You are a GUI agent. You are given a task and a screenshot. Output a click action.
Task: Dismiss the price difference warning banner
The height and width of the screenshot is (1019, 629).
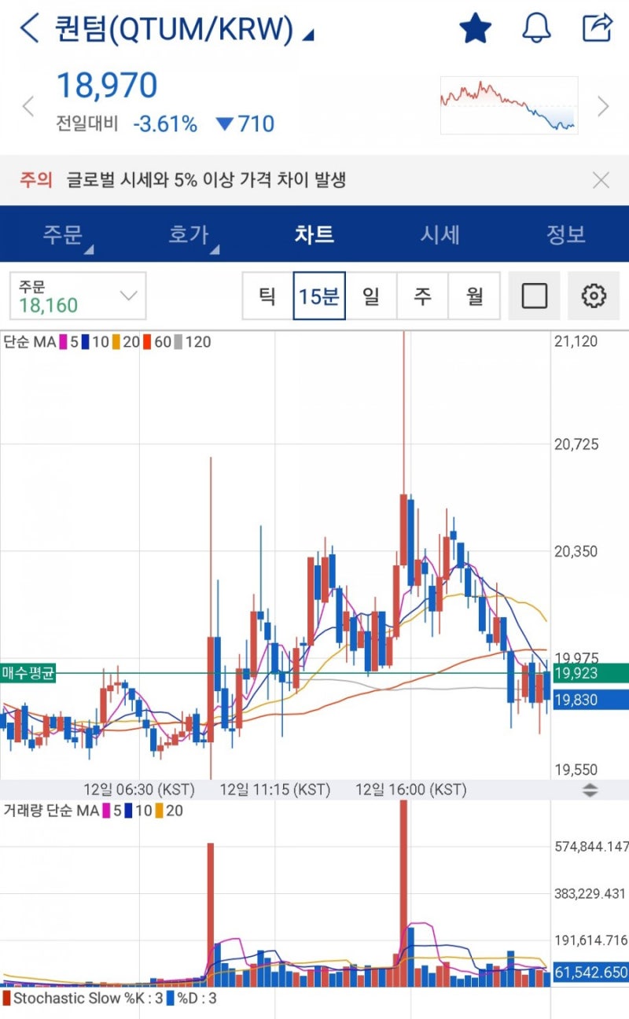coord(601,180)
